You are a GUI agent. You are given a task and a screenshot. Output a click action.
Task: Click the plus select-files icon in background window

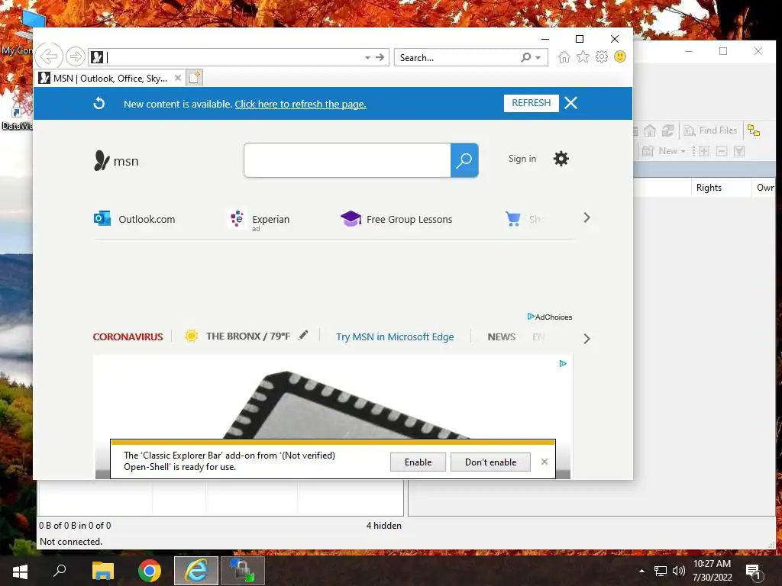coord(703,151)
